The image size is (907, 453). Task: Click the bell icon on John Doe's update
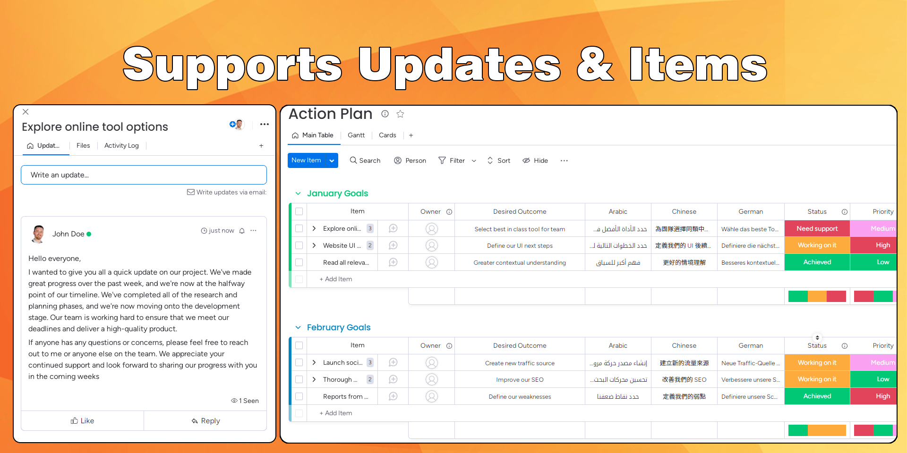click(x=242, y=231)
